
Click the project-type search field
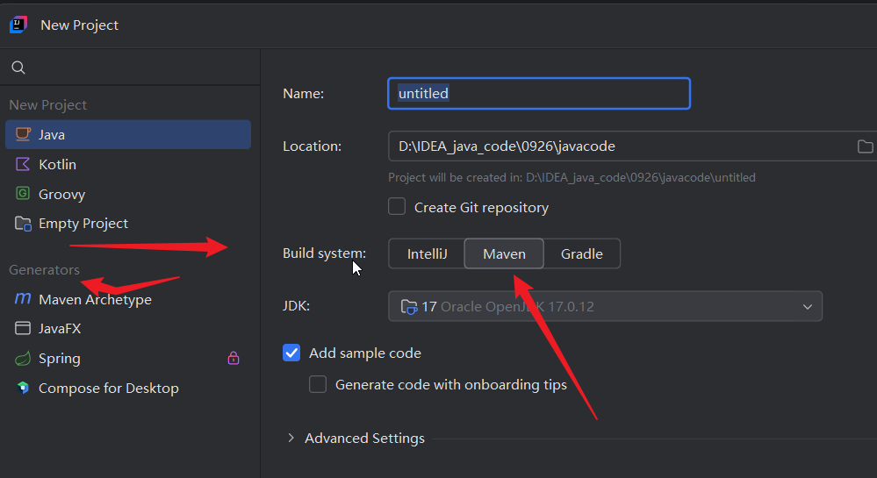click(130, 68)
